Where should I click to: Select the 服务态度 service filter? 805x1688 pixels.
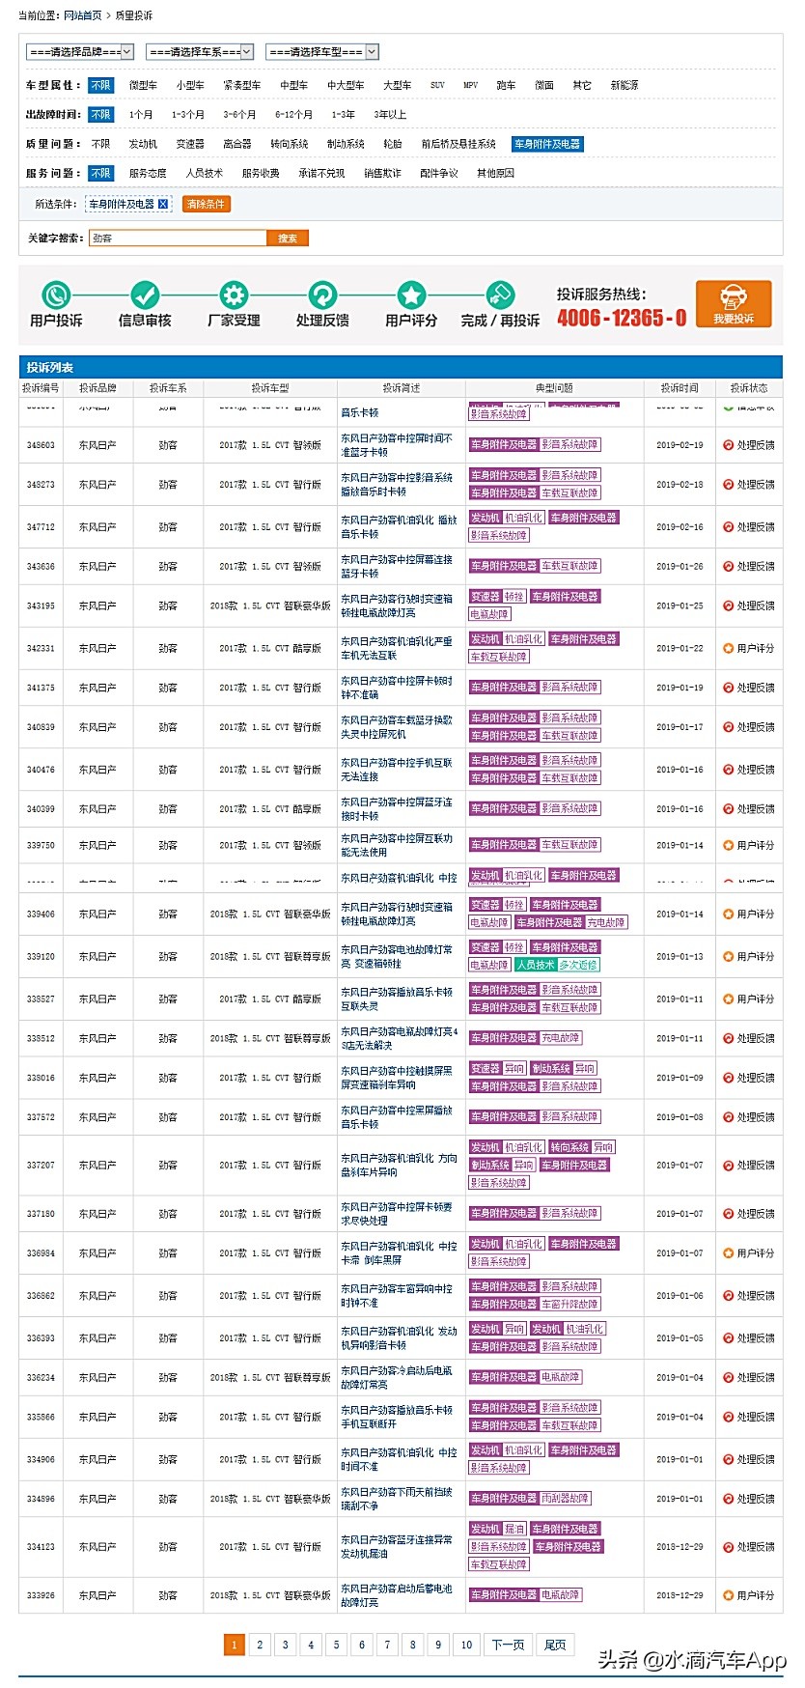148,173
